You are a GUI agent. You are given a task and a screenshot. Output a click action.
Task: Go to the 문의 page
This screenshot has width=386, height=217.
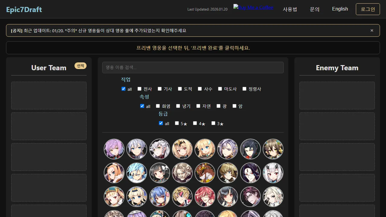coord(315,9)
